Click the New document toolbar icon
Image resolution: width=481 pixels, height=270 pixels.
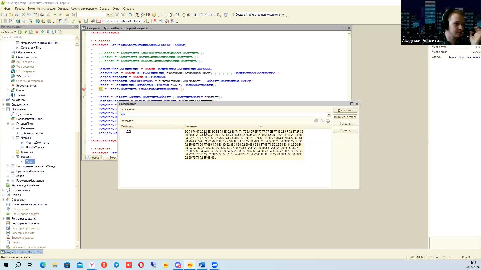[5, 15]
